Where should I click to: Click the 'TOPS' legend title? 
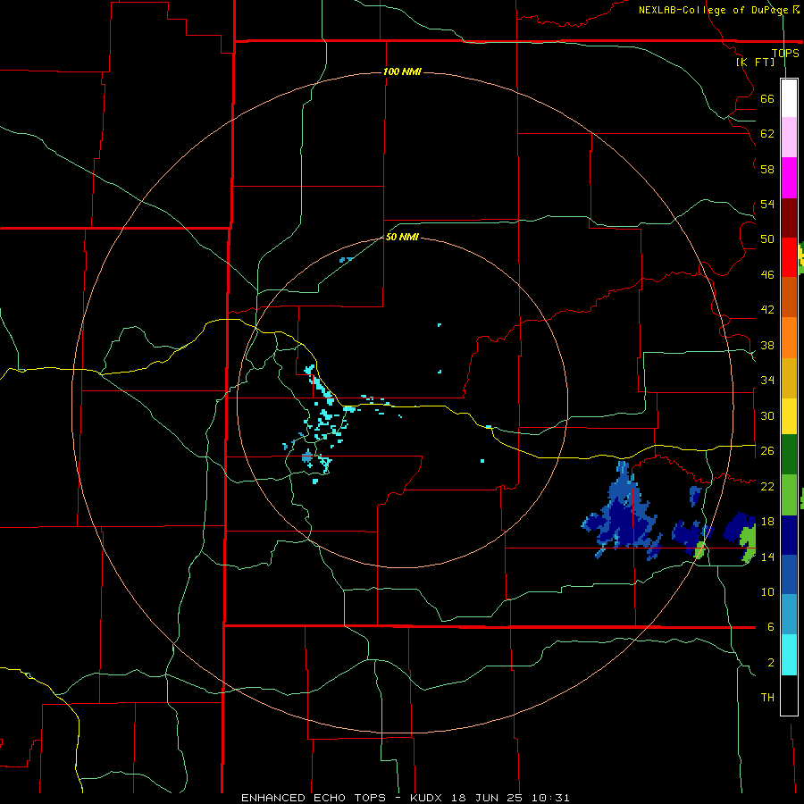click(785, 53)
